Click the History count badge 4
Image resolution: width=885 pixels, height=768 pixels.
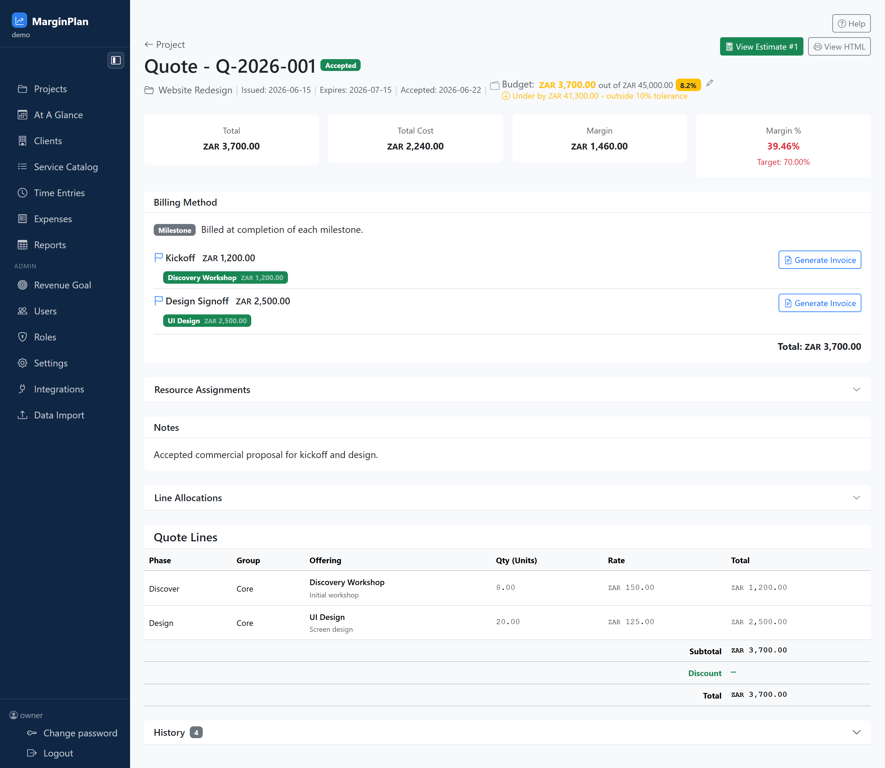[196, 733]
